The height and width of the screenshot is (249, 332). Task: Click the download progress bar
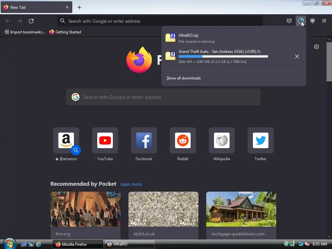point(223,56)
